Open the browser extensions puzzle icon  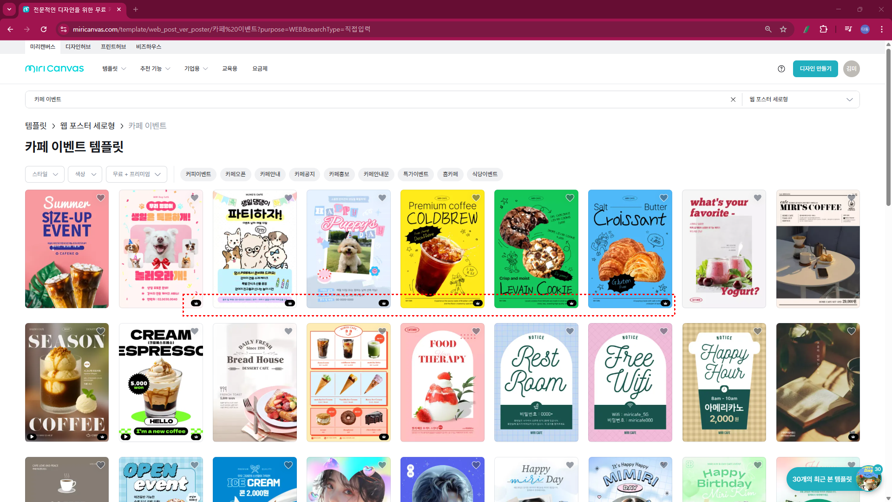(x=823, y=29)
